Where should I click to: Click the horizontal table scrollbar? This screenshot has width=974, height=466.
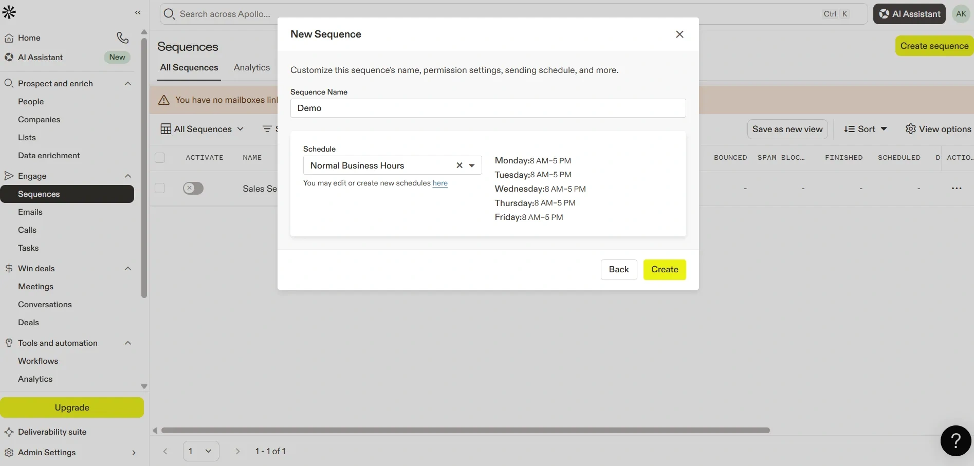tap(465, 431)
